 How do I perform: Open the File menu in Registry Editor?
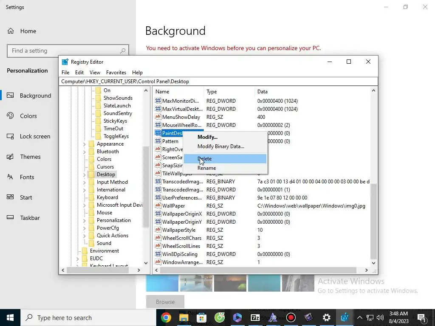(65, 72)
